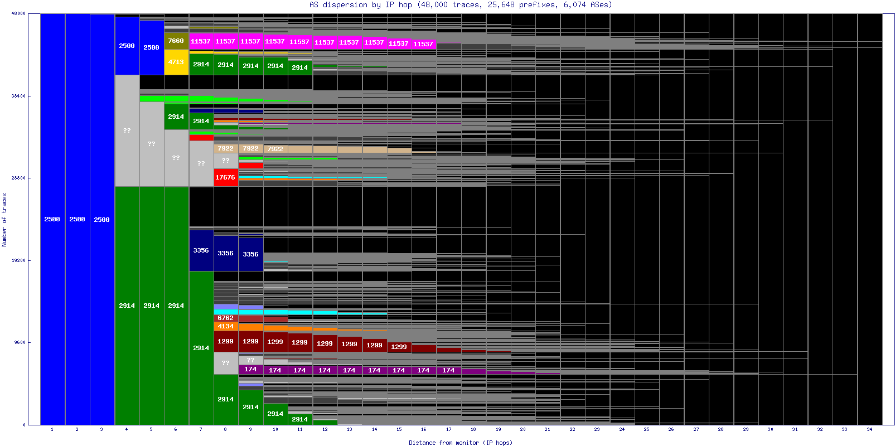Screen dimensions: 895x446
Task: Click the blue 2500 block at hop 5
Action: tap(152, 47)
